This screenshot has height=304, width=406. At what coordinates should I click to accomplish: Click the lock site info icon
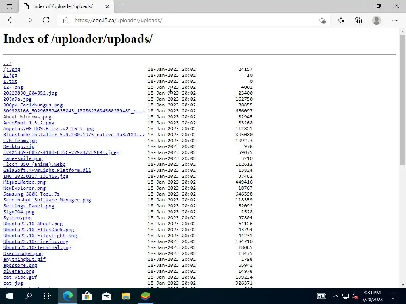[x=66, y=20]
